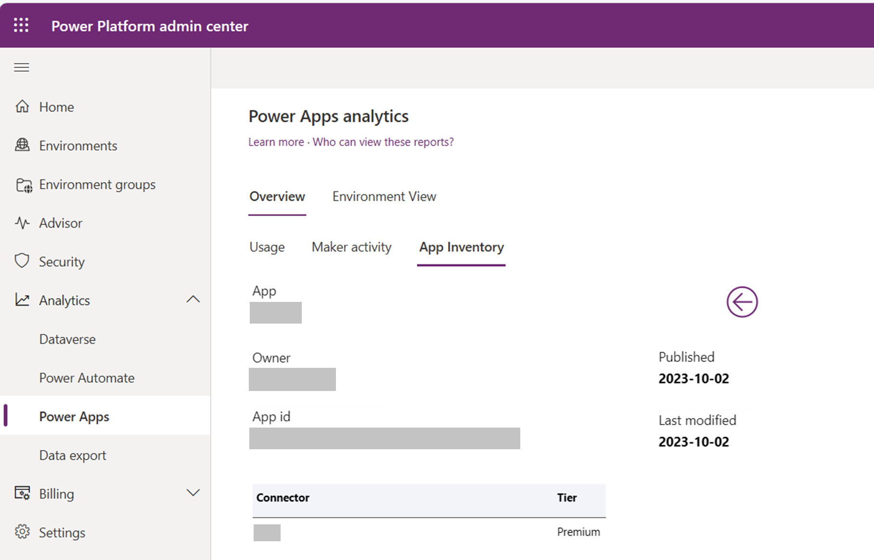
Task: Switch to the Environment View tab
Action: (384, 196)
